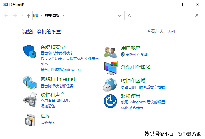This screenshot has height=139, width=205.
Task: Click the 卸载程序 link
Action: tap(48, 122)
